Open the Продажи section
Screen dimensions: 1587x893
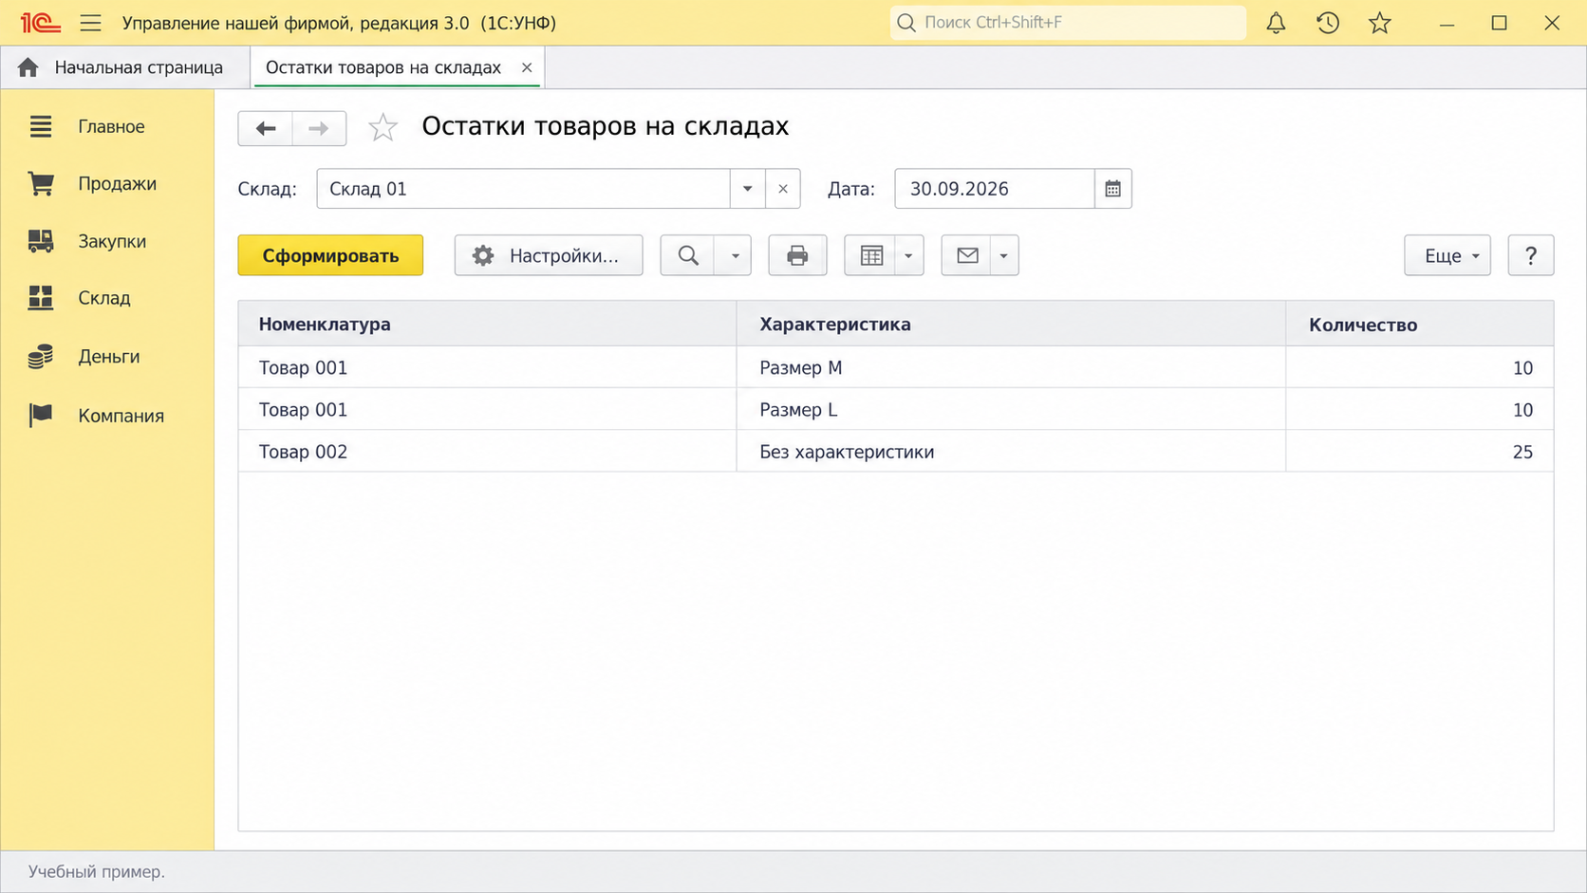tap(107, 183)
